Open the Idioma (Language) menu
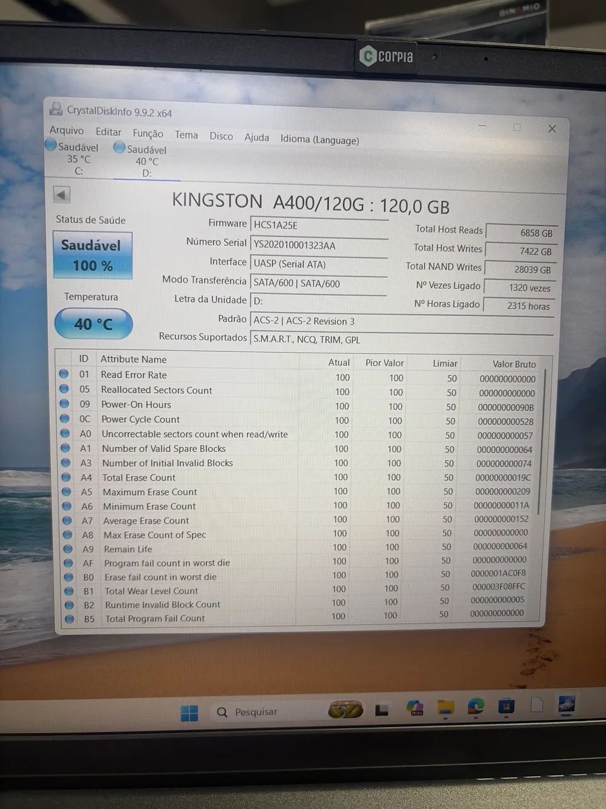 [x=320, y=140]
